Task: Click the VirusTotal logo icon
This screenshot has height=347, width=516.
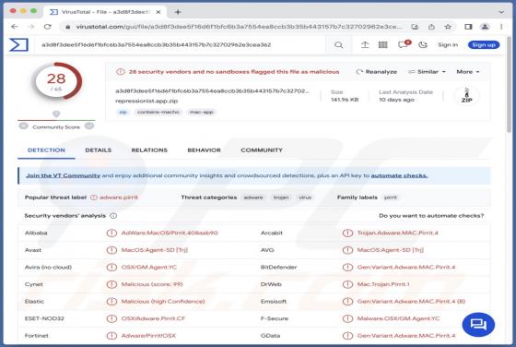Action: pyautogui.click(x=18, y=45)
